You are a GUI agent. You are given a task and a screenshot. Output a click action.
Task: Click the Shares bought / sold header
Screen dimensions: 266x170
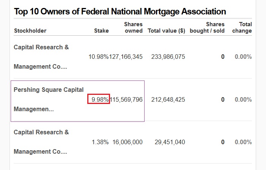point(207,27)
